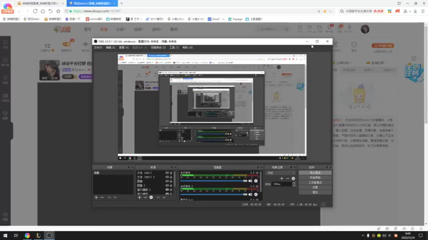Image resolution: width=428 pixels, height=240 pixels.
Task: Open the browser download icon
Action: [x=415, y=11]
